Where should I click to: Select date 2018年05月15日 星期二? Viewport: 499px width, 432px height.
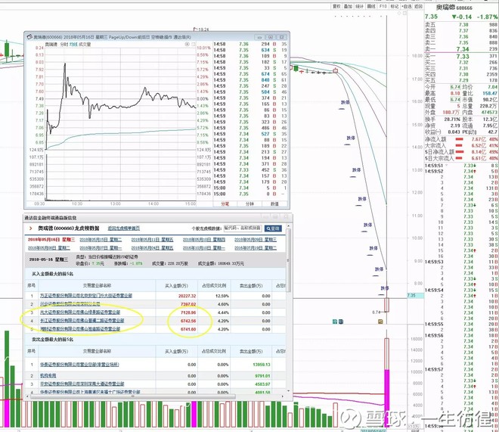tap(101, 239)
